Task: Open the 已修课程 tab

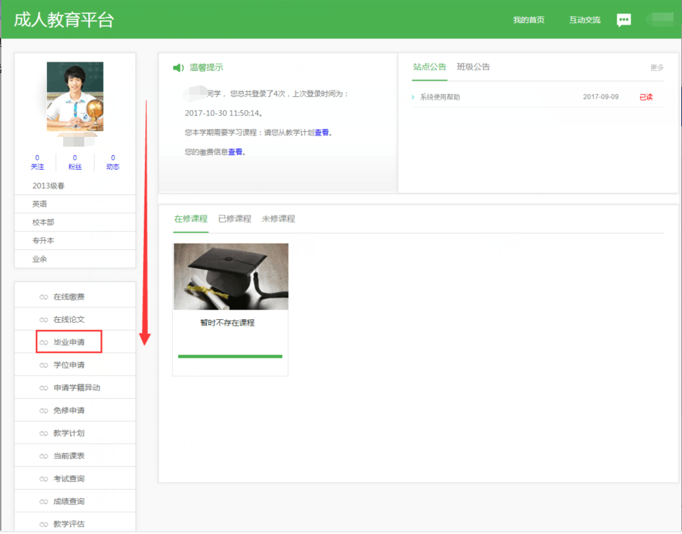Action: [236, 219]
